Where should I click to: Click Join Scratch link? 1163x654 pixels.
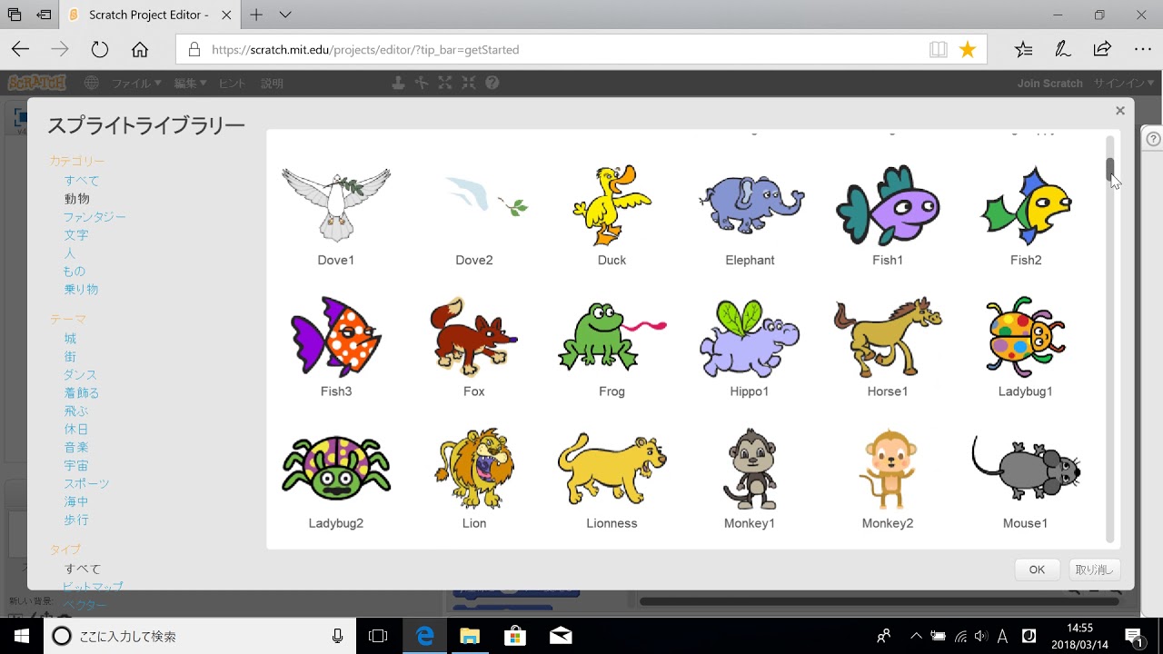[x=1049, y=83]
